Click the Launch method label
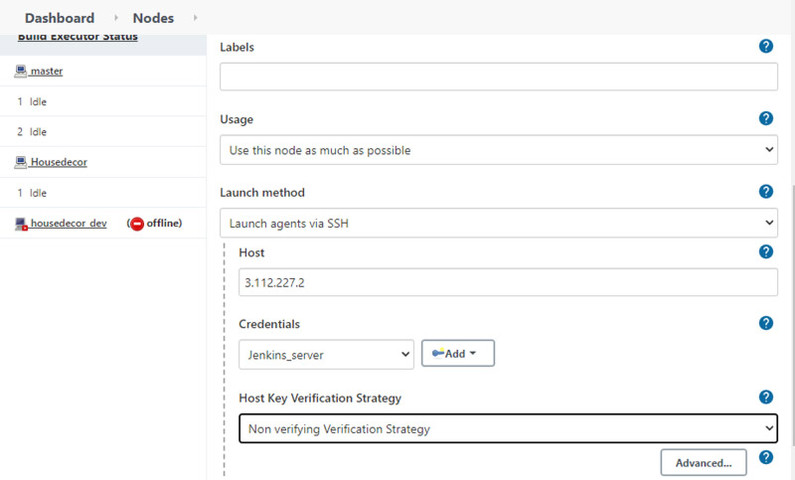Image resolution: width=795 pixels, height=480 pixels. (262, 193)
